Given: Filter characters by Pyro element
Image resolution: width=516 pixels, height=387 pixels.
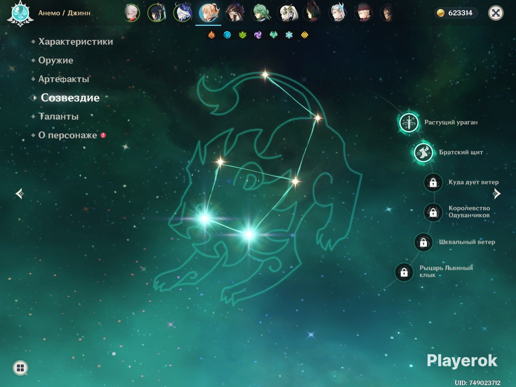Looking at the screenshot, I should (x=212, y=35).
